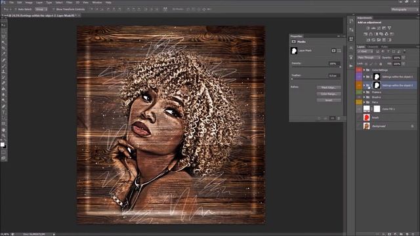The image size is (420, 236).
Task: Toggle visibility of Color Fill 1 layer
Action: tap(359, 109)
